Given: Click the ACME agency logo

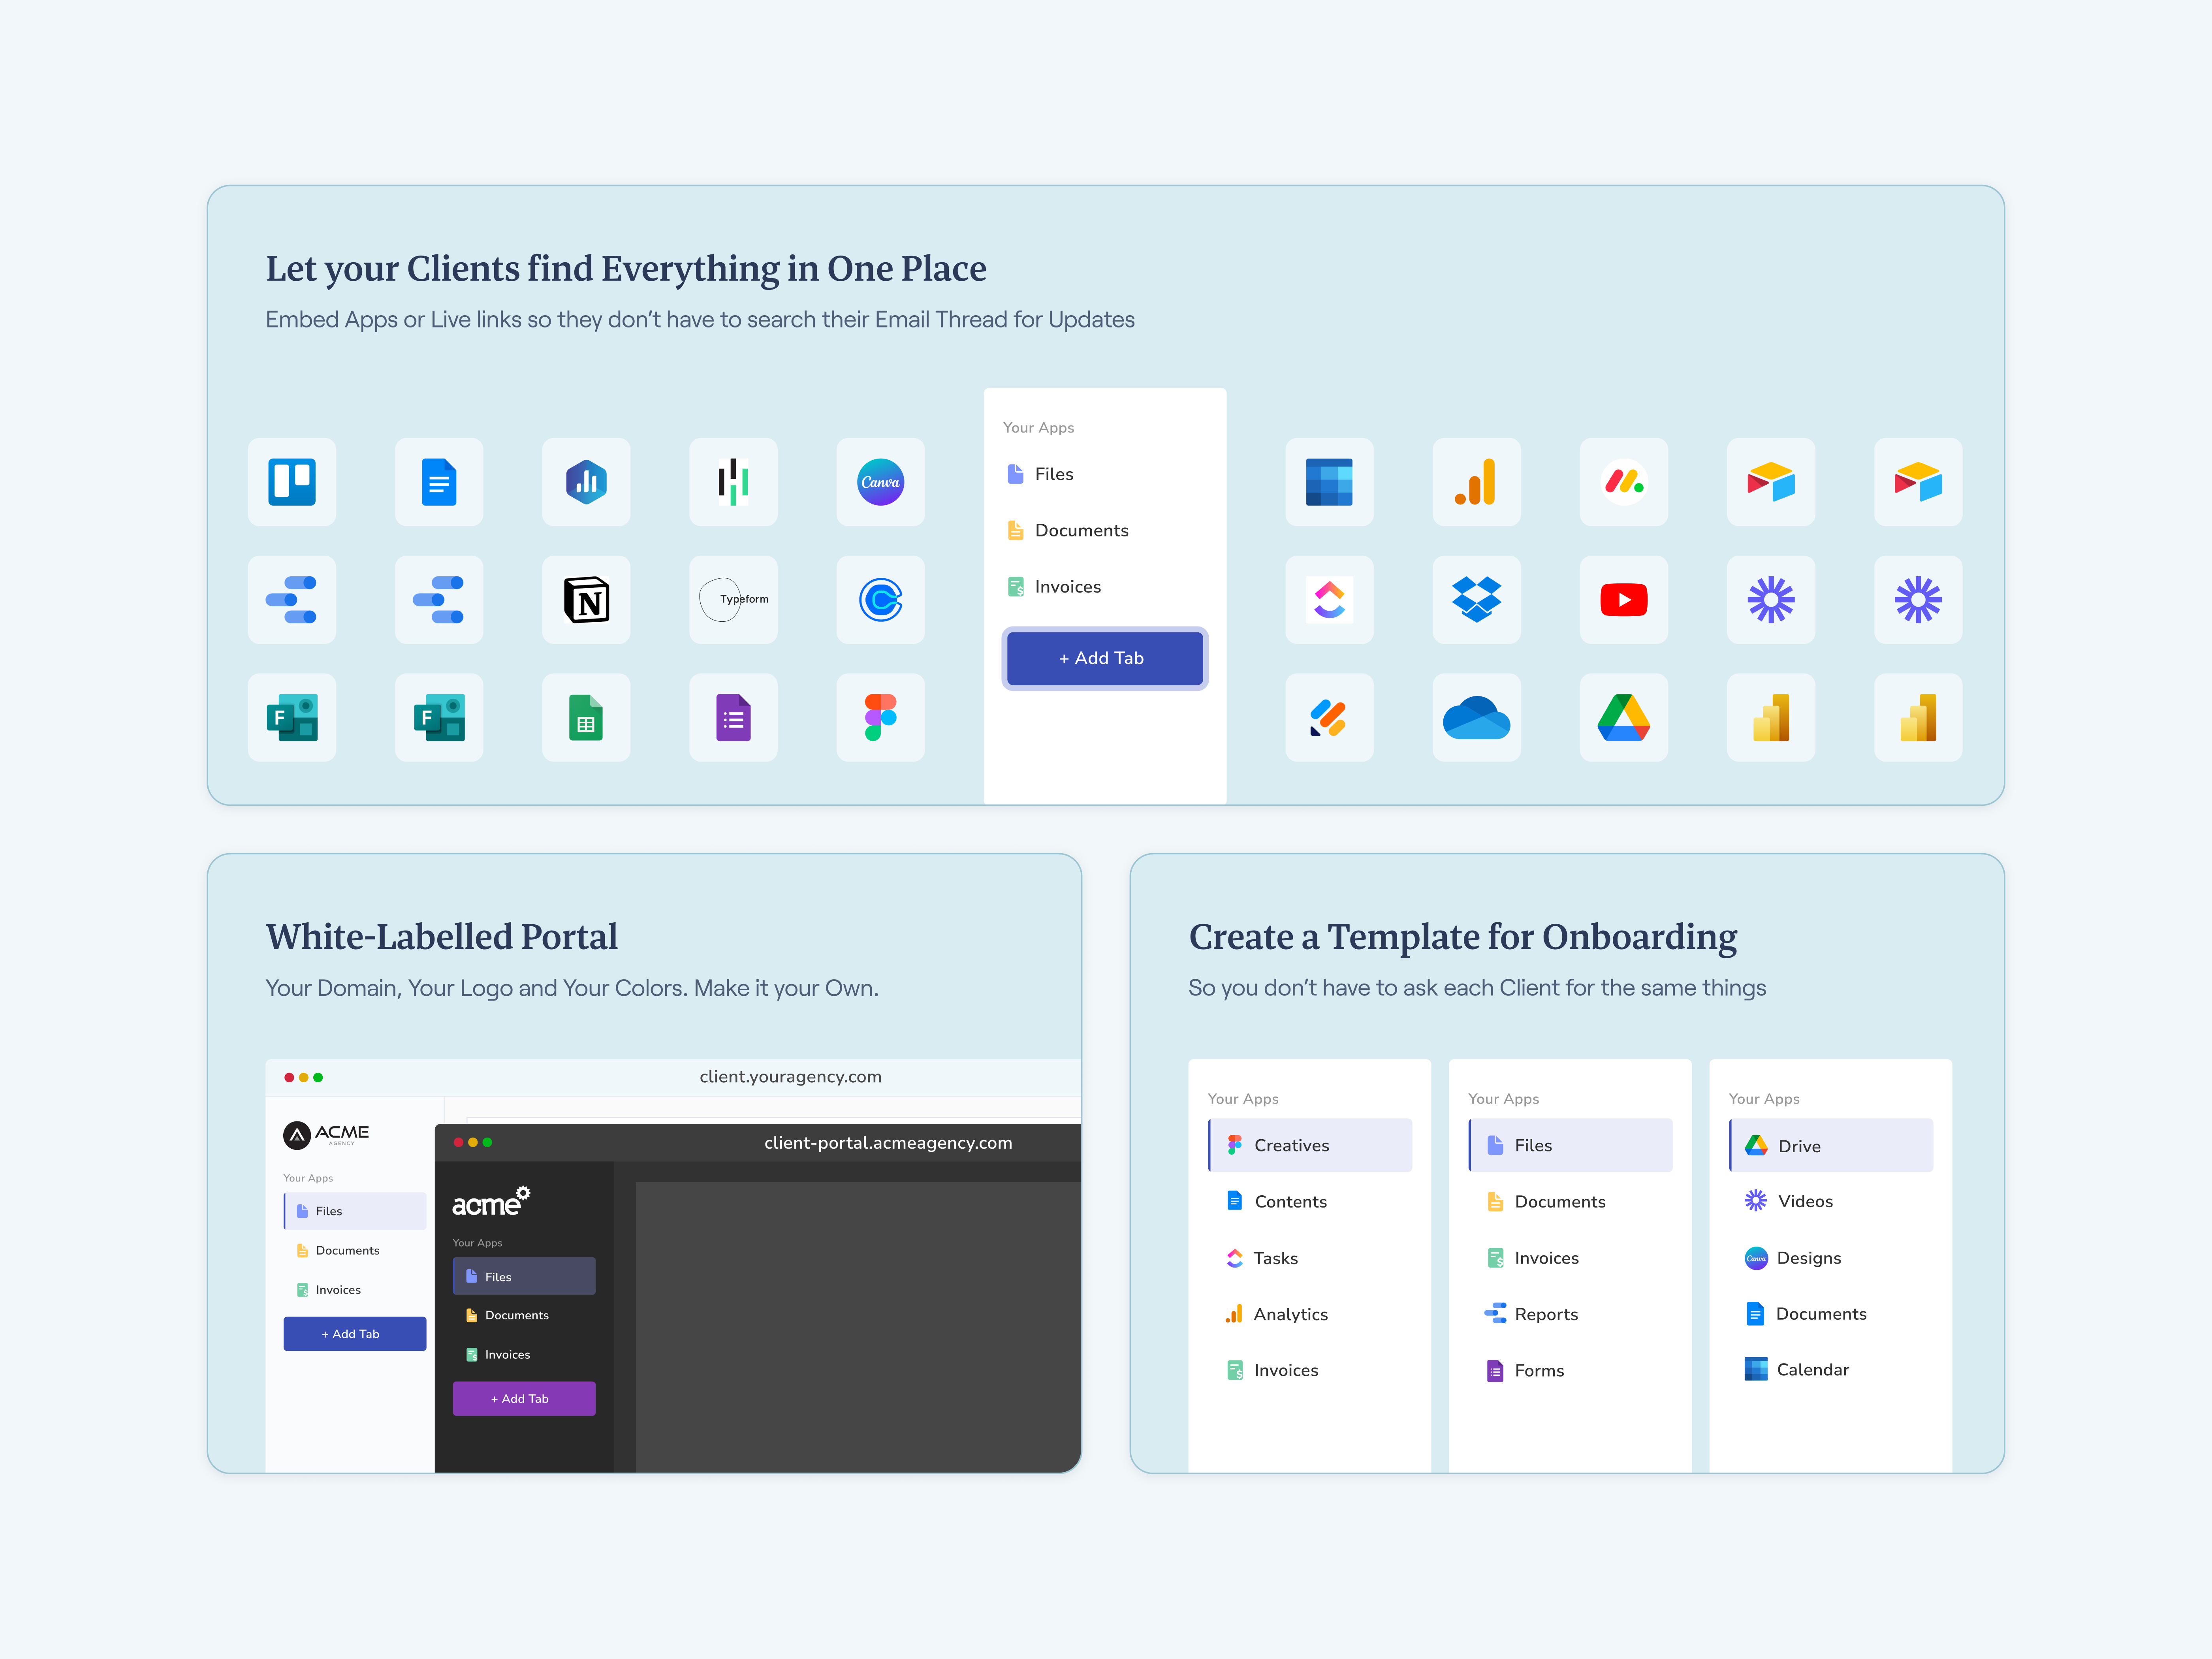Looking at the screenshot, I should pyautogui.click(x=326, y=1134).
